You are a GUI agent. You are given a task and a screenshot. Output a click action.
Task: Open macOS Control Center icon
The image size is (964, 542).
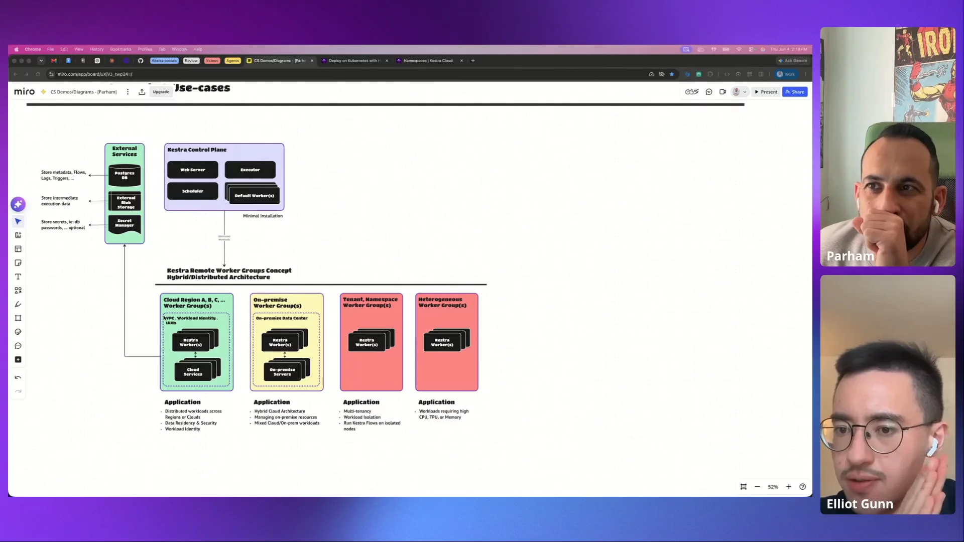click(x=751, y=49)
